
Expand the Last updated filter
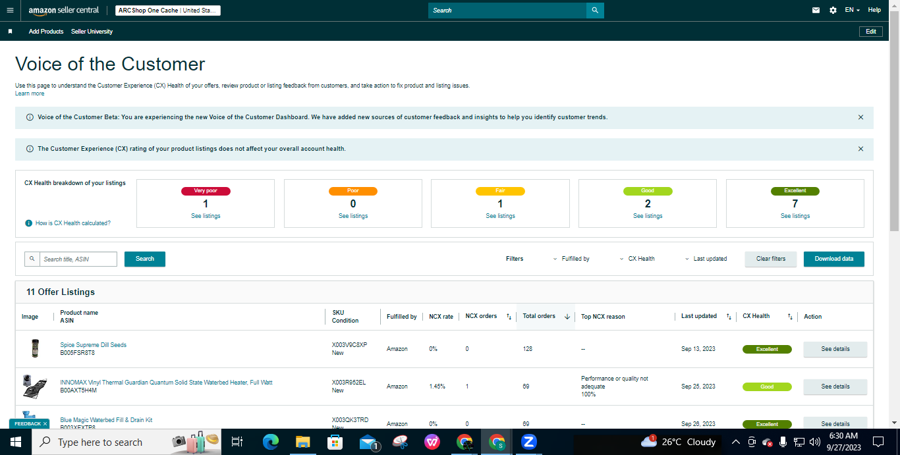[x=706, y=259]
